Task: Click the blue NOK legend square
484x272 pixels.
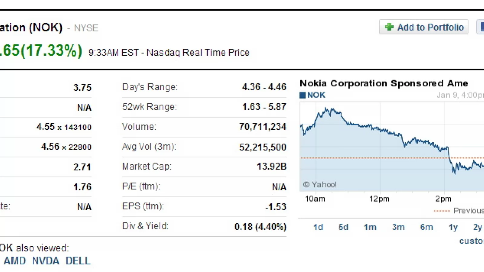Action: click(302, 96)
